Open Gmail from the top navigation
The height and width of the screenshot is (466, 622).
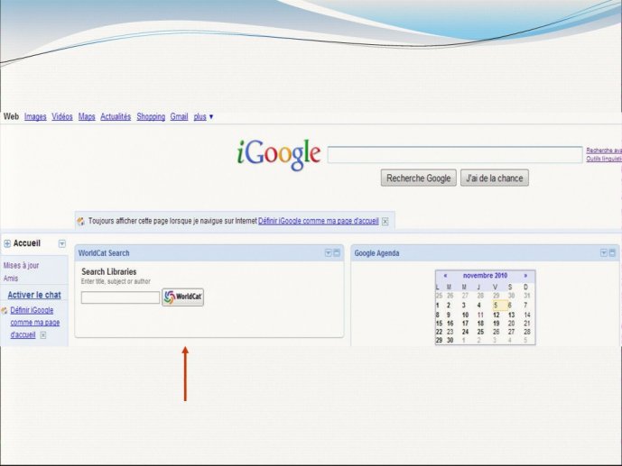179,117
